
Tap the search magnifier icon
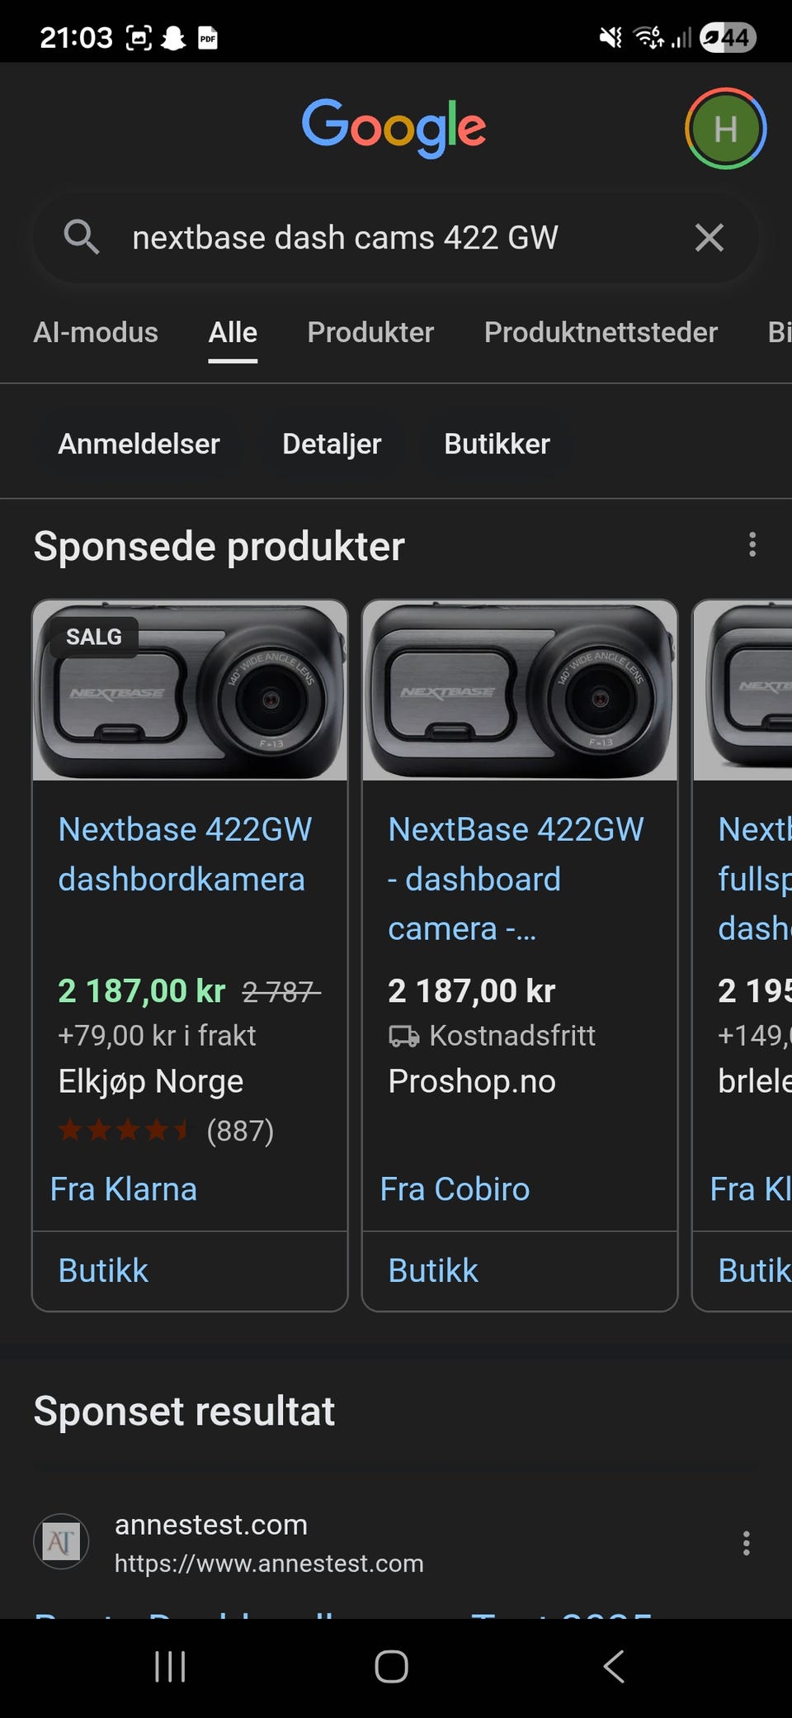(81, 238)
